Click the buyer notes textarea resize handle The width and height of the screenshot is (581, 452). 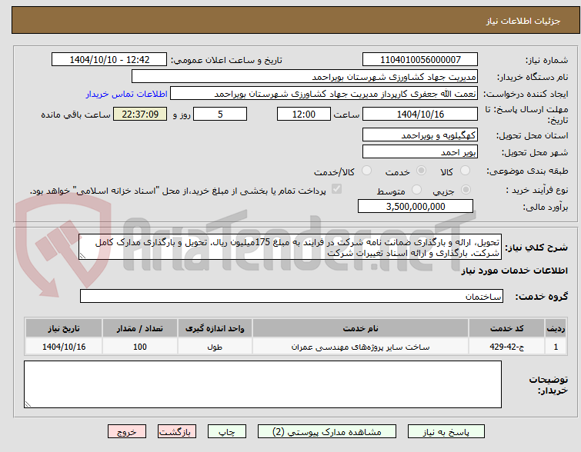[28, 404]
